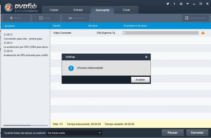The width and height of the screenshot is (211, 138).
Task: Select the Convertir tab
Action: click(102, 10)
